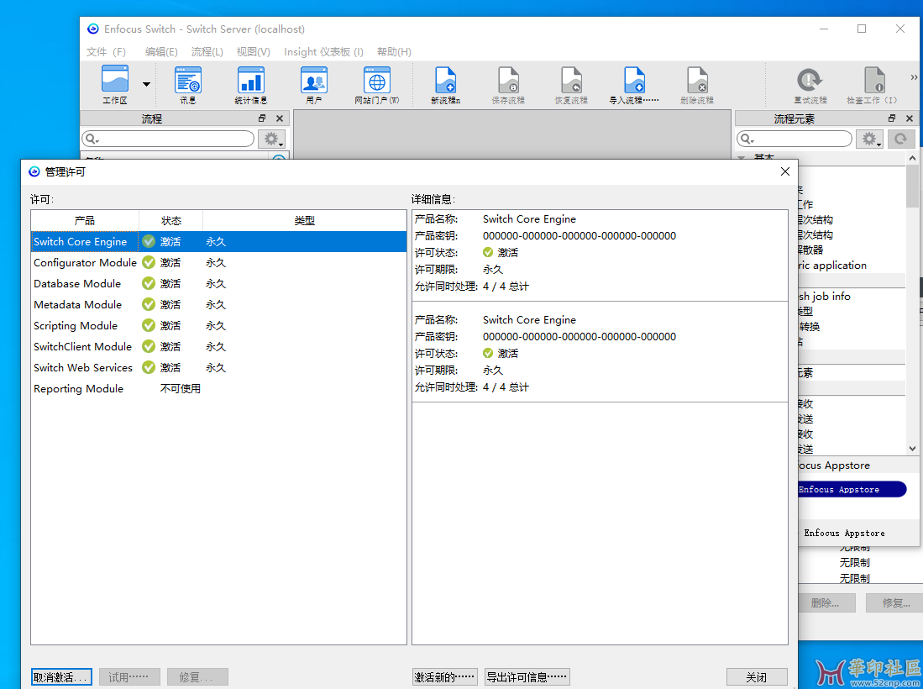Image resolution: width=923 pixels, height=689 pixels.
Task: Open the 编辑(E) menu
Action: point(161,52)
